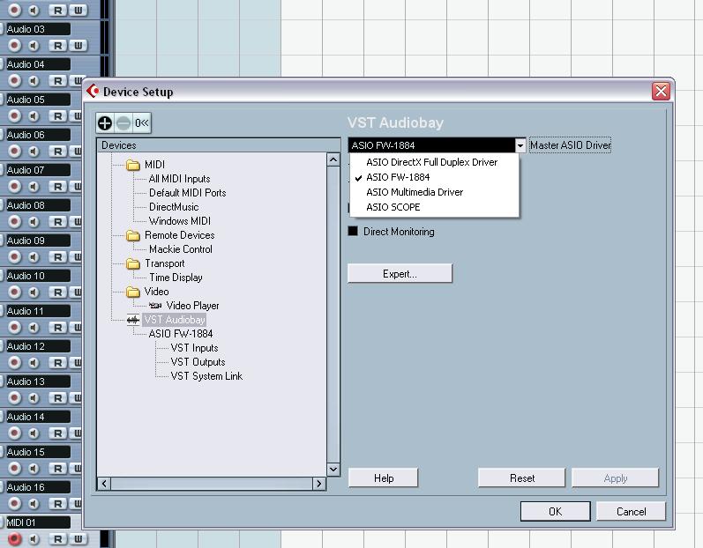
Task: Click the Cubase logo in Device Setup title
Action: pyautogui.click(x=93, y=92)
